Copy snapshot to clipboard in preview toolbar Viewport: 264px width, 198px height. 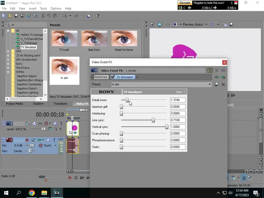[225, 24]
